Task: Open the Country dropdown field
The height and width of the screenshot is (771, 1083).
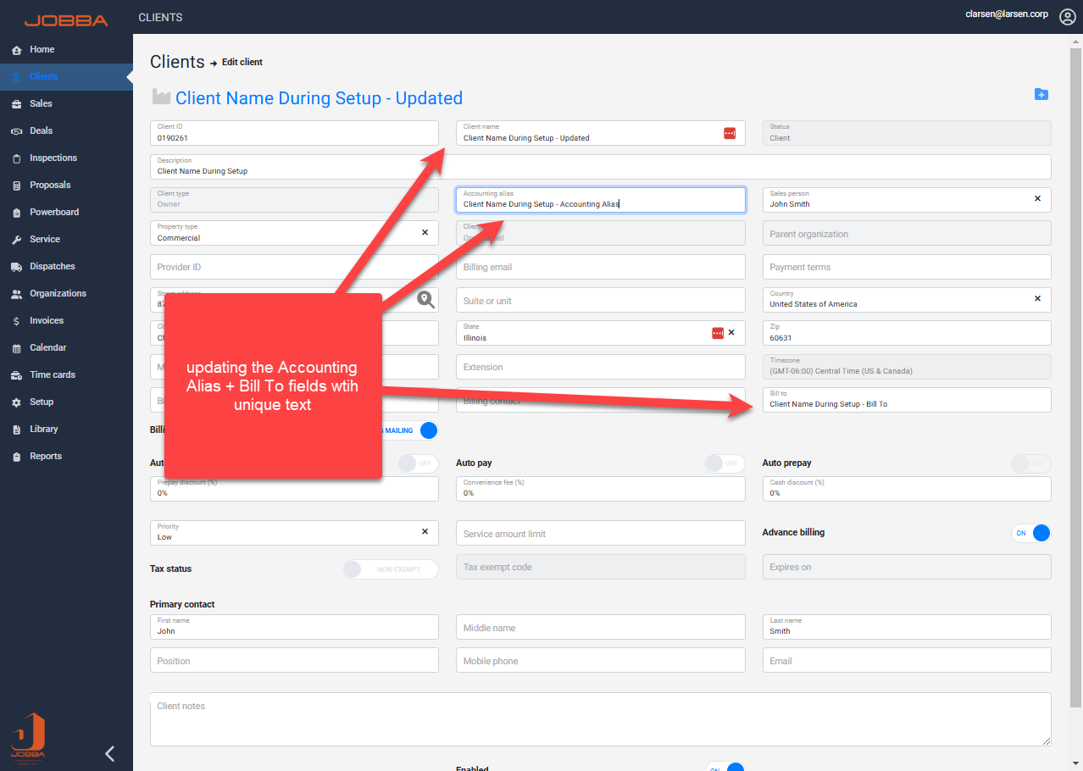Action: point(898,300)
